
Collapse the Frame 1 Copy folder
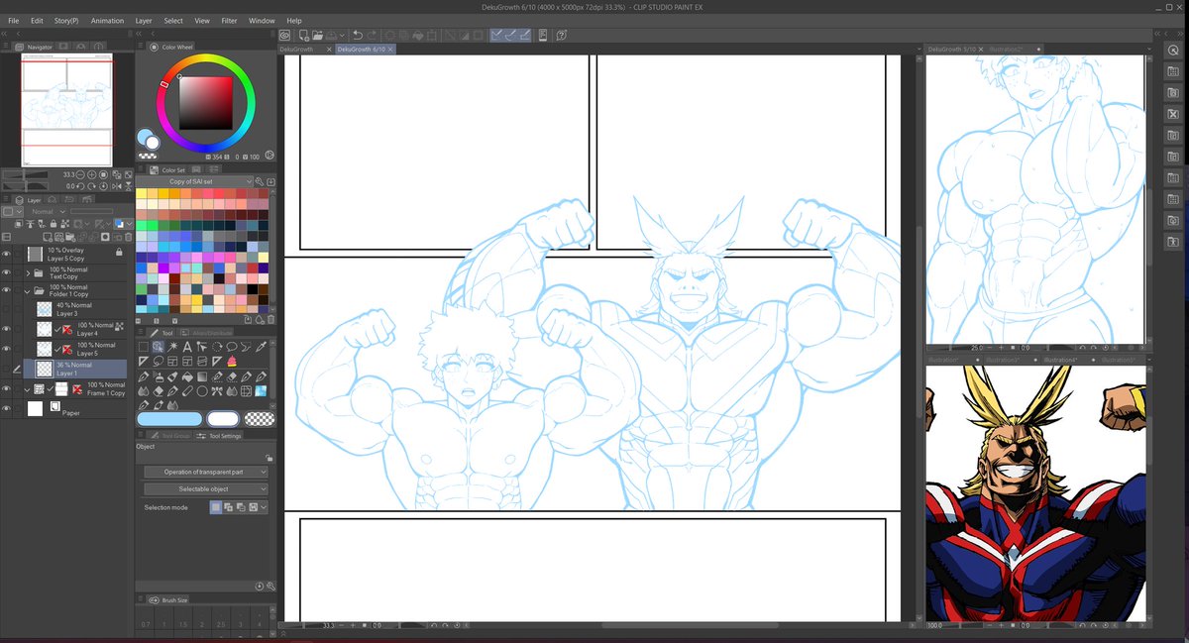28,388
